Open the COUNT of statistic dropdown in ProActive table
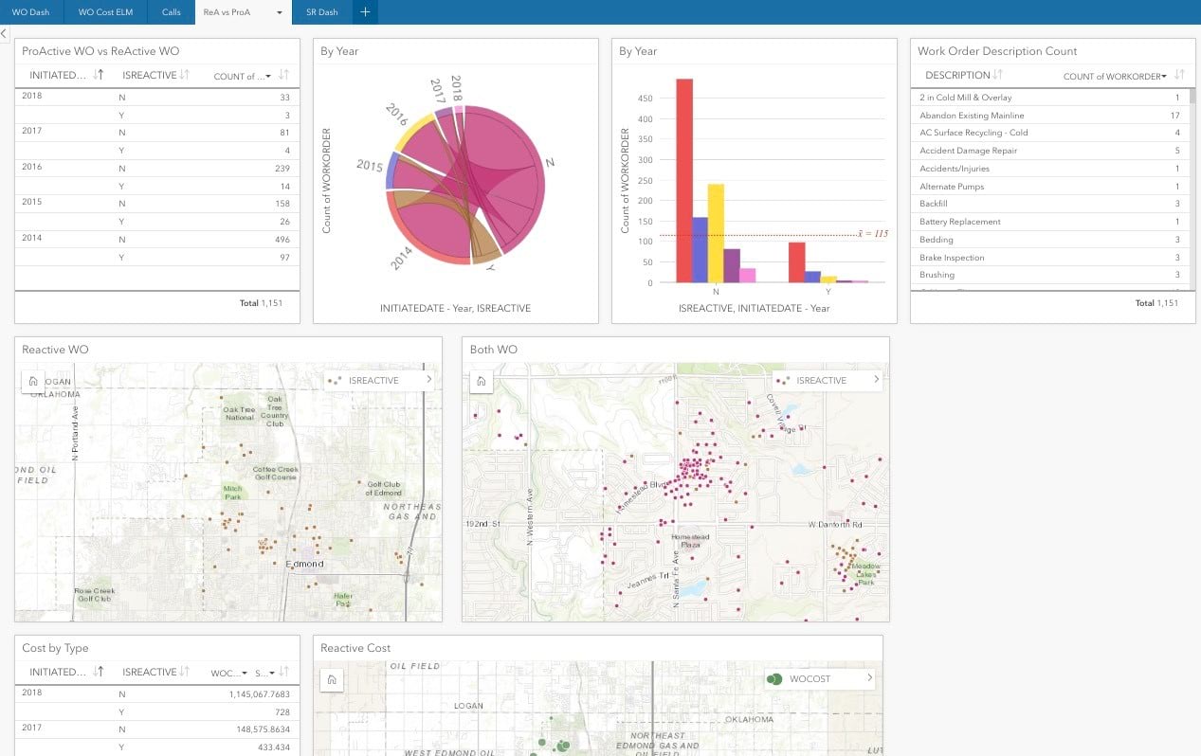The height and width of the screenshot is (756, 1201). click(x=269, y=76)
